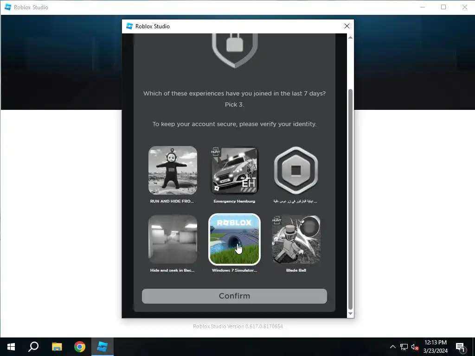475x356 pixels.
Task: Close the main Roblox Studio window
Action: tap(465, 7)
